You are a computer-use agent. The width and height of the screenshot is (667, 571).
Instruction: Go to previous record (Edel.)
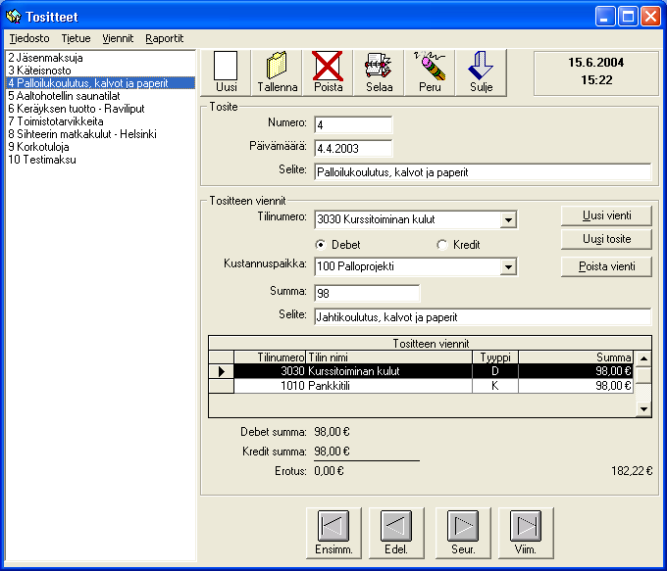tap(396, 533)
